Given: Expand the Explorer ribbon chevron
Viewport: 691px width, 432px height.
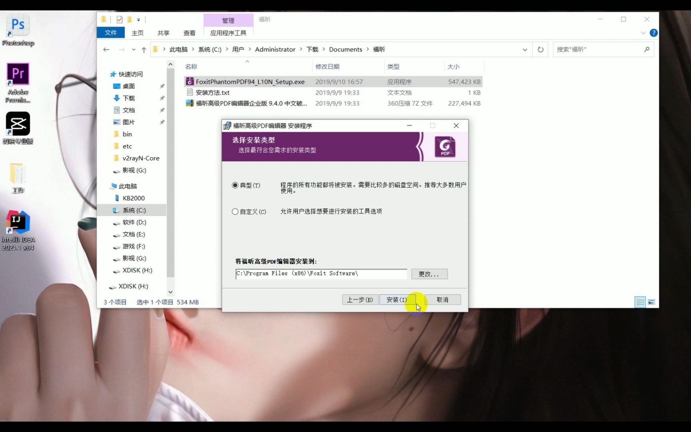Looking at the screenshot, I should click(x=643, y=33).
